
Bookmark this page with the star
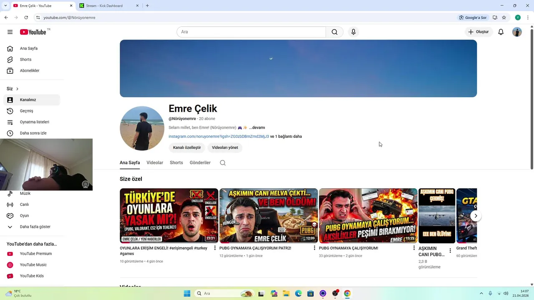pos(504,17)
